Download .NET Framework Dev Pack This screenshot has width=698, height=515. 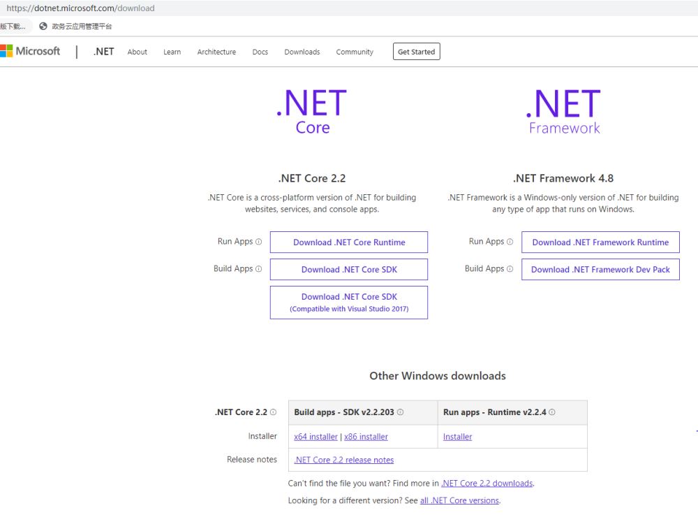coord(600,270)
